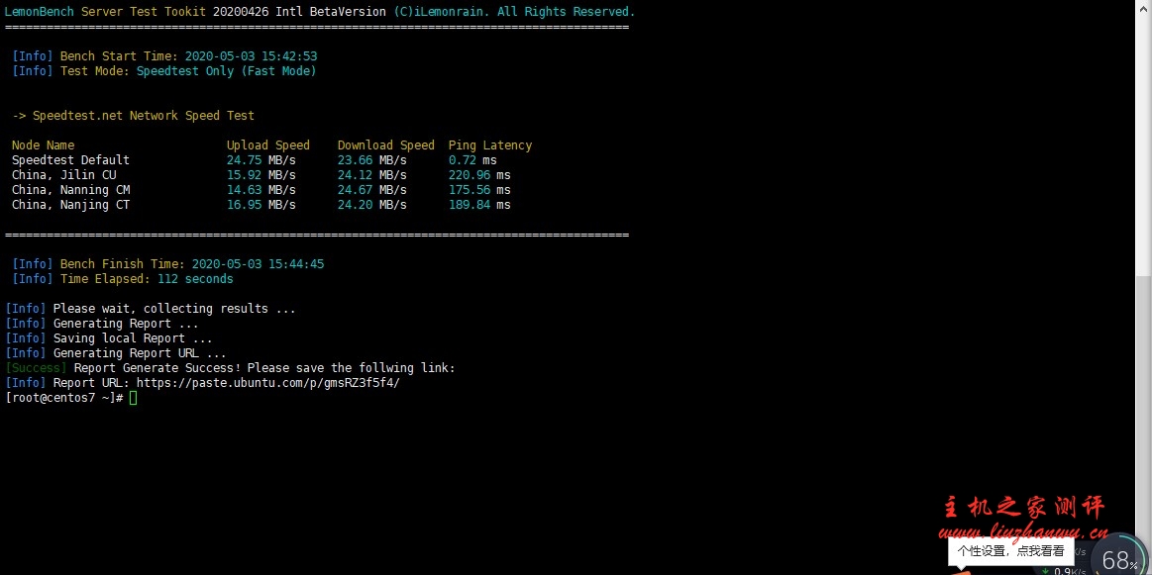
Task: Click the Download Speed column header
Action: click(x=385, y=145)
